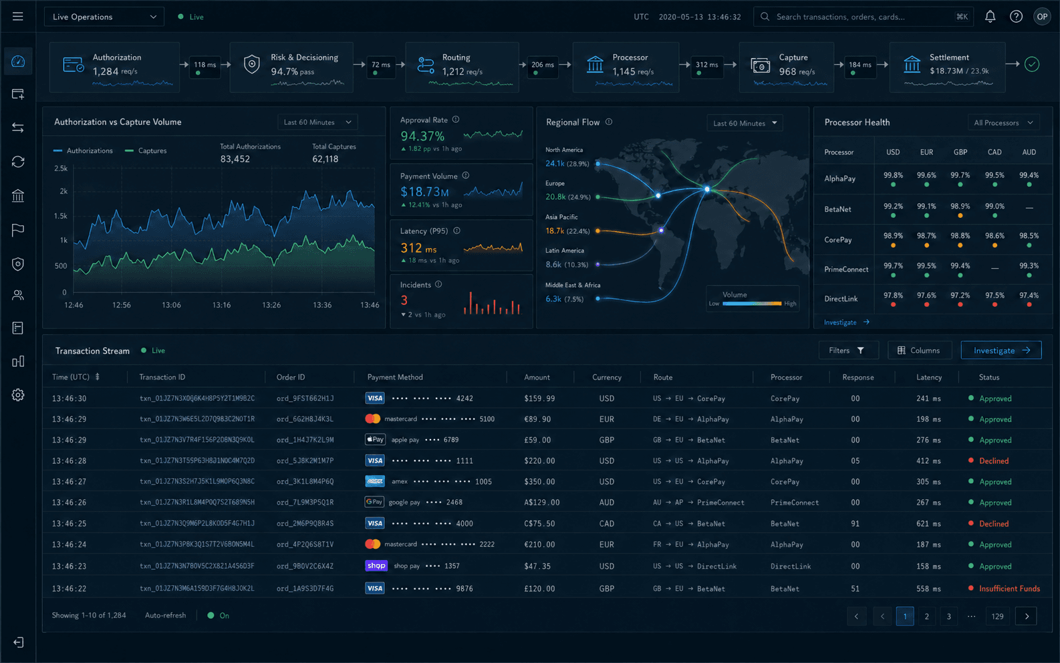Image resolution: width=1060 pixels, height=663 pixels.
Task: Click the Volume Low-High color scale
Action: [x=752, y=303]
